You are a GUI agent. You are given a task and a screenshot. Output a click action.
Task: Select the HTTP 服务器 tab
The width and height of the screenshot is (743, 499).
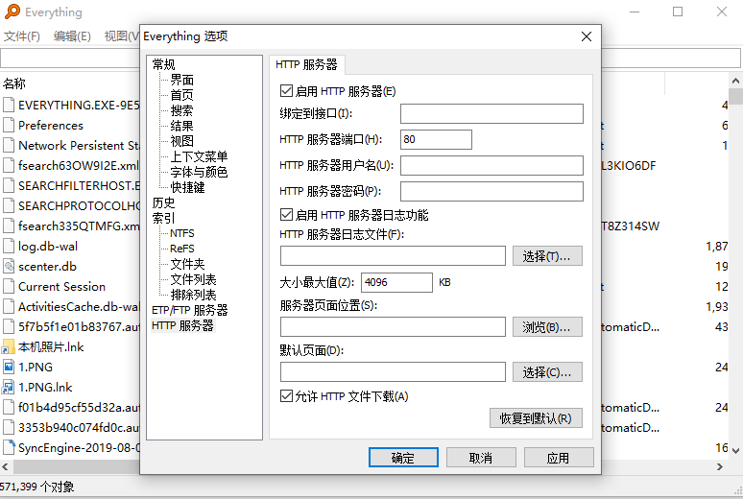click(306, 64)
